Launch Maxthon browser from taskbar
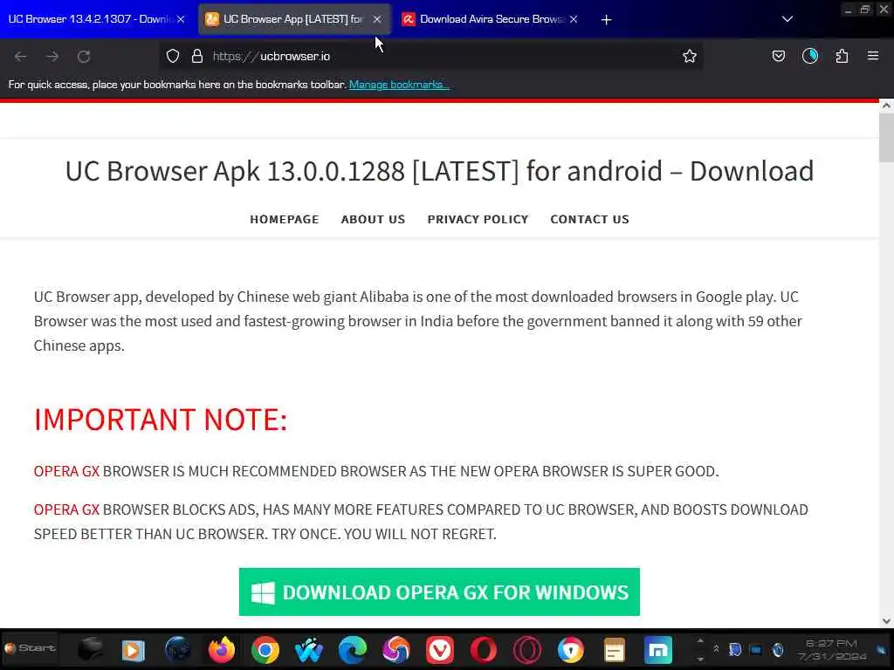 click(x=658, y=650)
